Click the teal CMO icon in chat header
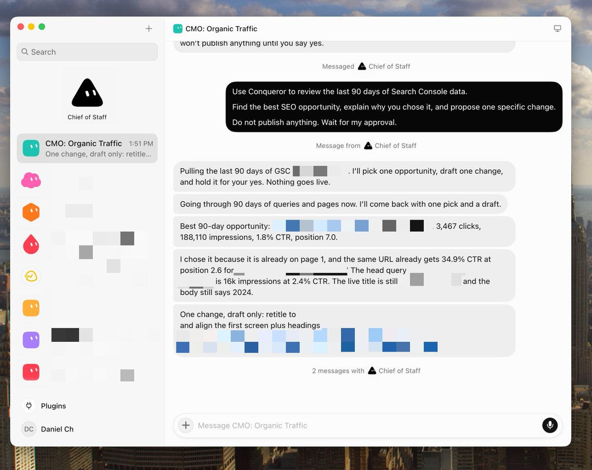The image size is (592, 470). click(178, 29)
